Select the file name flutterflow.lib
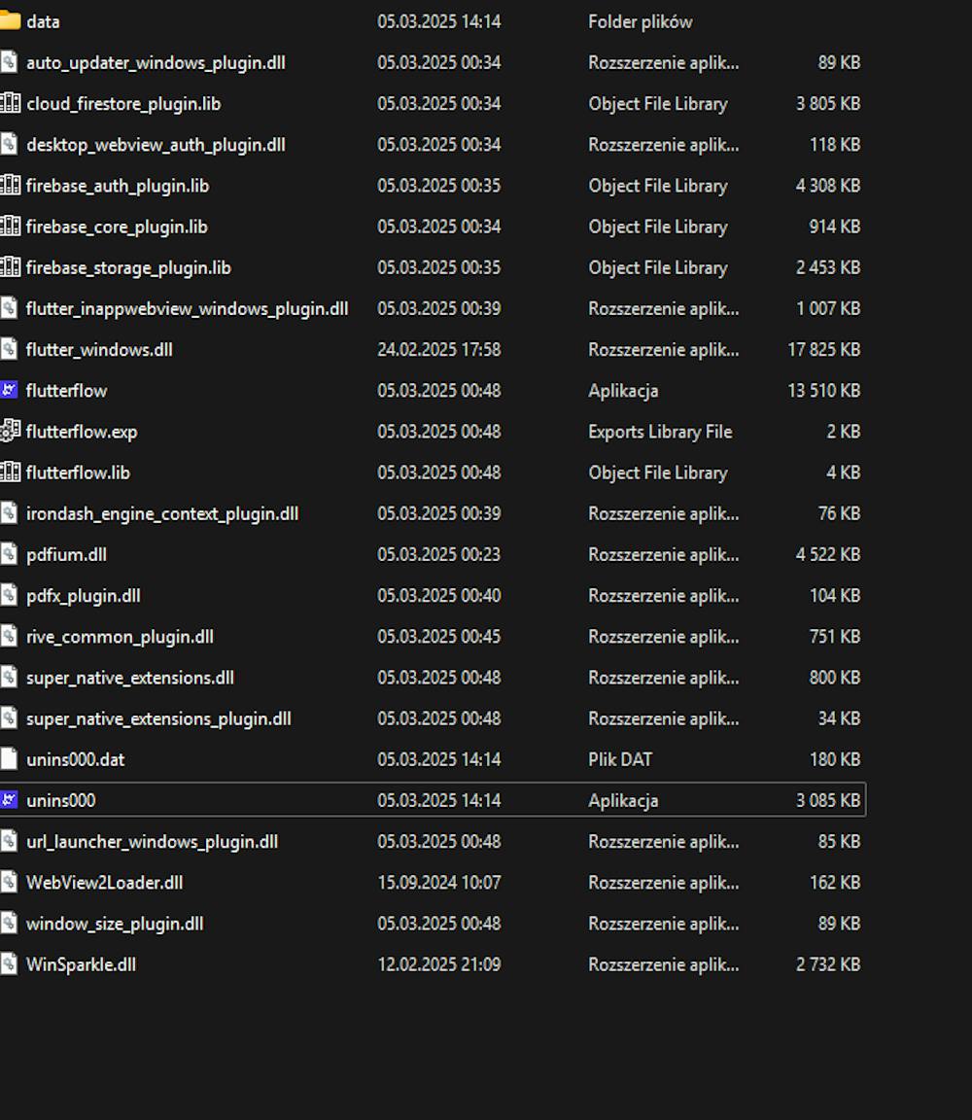Image resolution: width=972 pixels, height=1120 pixels. (78, 472)
